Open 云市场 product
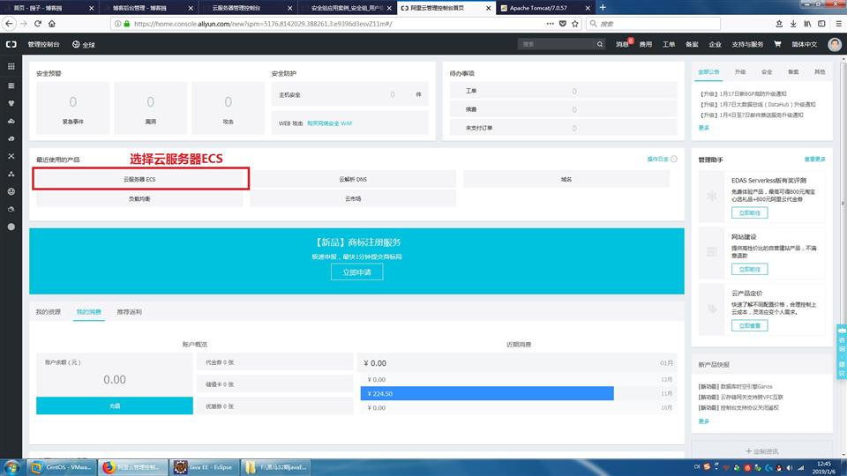 (x=353, y=198)
